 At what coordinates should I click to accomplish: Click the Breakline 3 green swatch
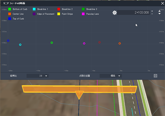83,9
